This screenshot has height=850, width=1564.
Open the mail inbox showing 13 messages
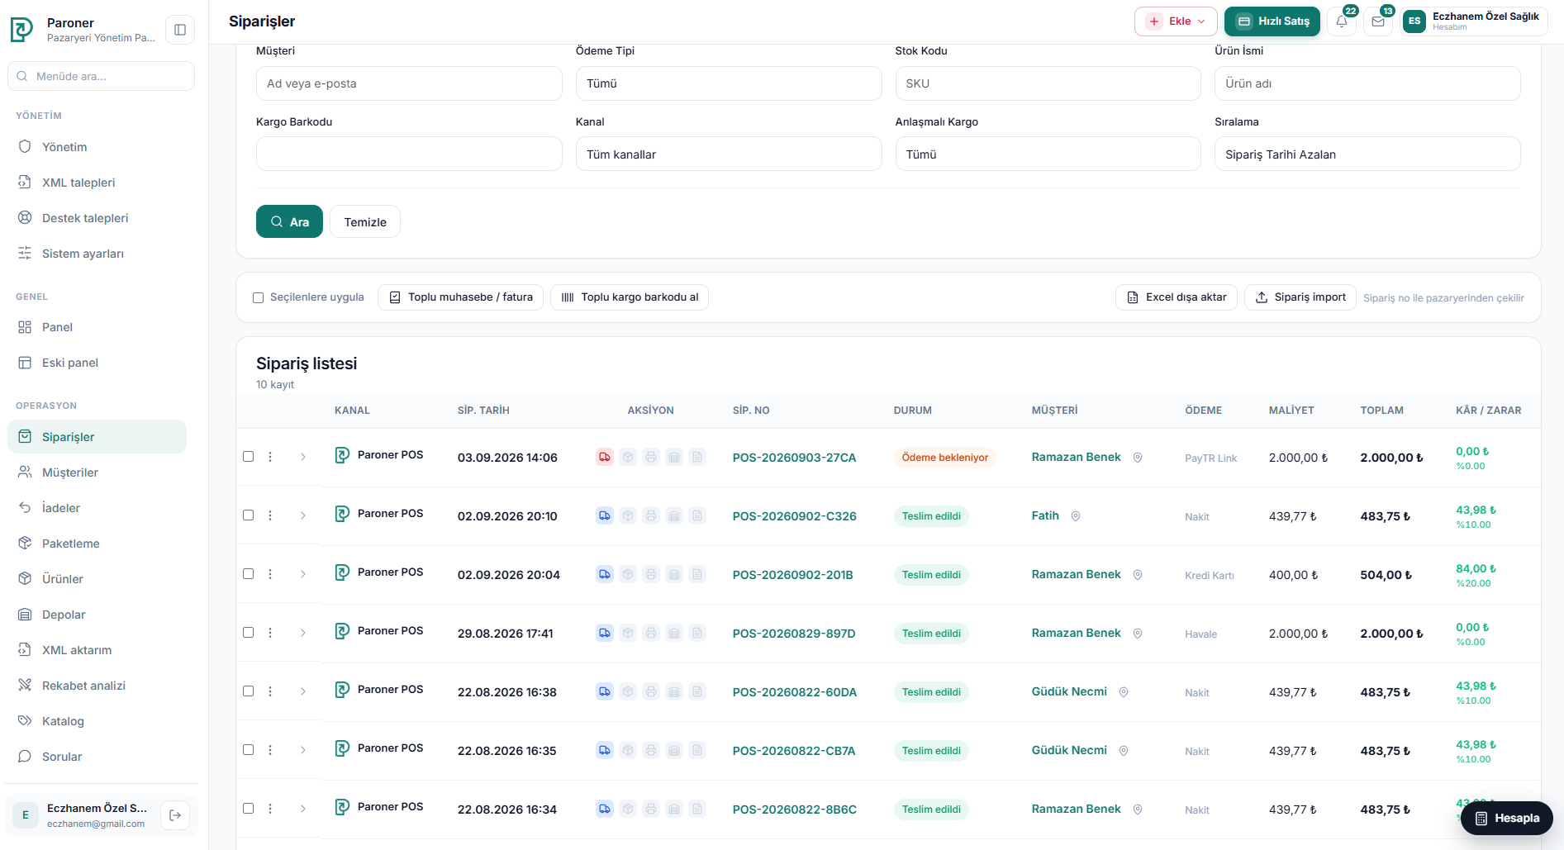click(x=1378, y=21)
